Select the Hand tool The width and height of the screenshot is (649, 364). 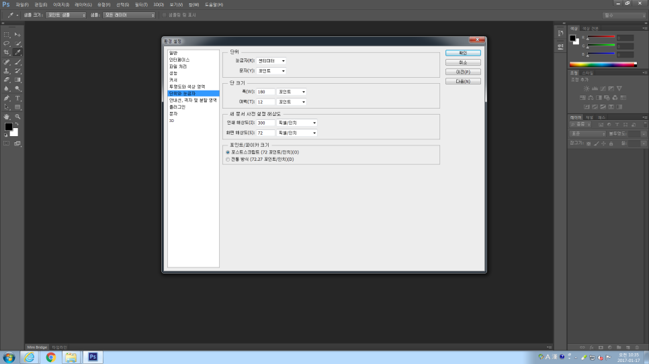7,117
